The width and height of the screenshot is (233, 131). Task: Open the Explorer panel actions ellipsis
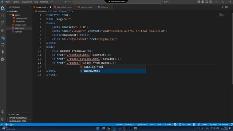[29, 7]
